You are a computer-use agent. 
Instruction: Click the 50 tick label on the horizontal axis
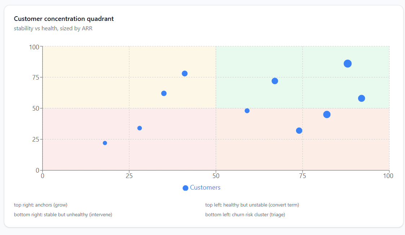tap(216, 176)
